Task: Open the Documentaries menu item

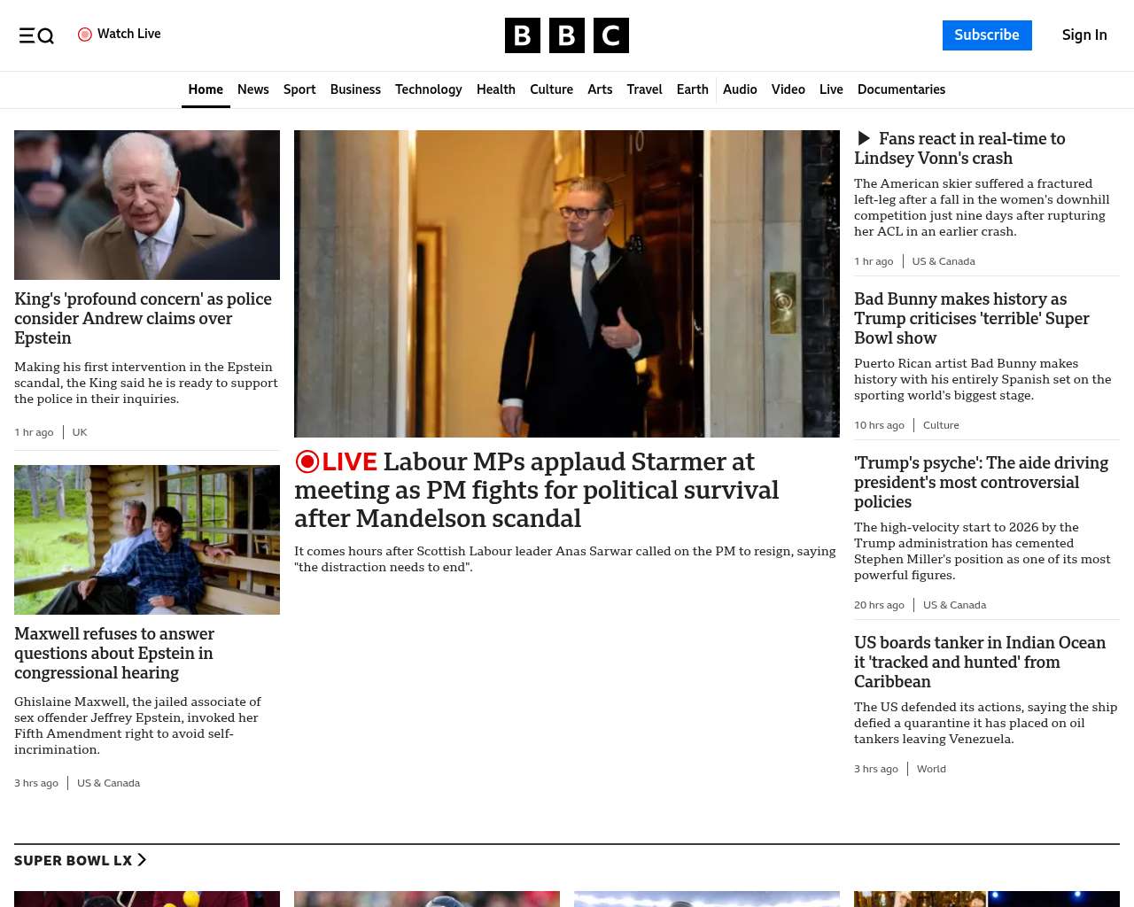Action: [x=901, y=89]
